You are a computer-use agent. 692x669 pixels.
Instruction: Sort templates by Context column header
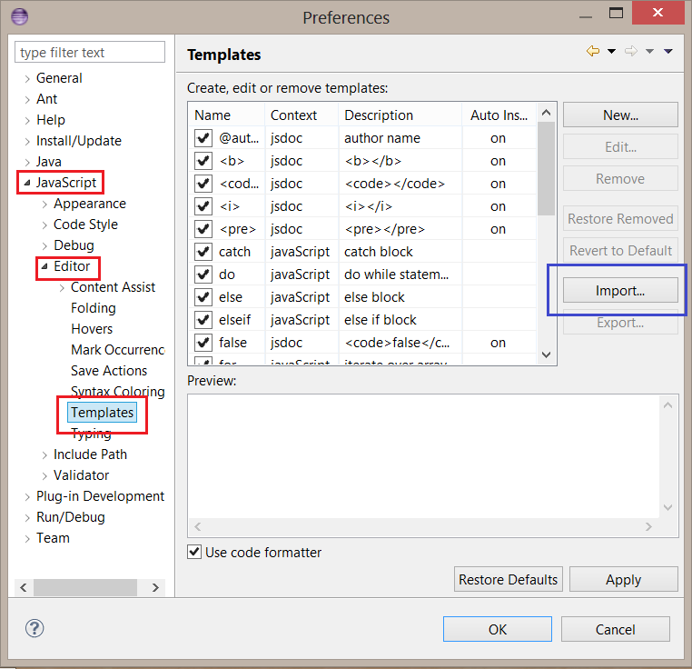pyautogui.click(x=302, y=115)
